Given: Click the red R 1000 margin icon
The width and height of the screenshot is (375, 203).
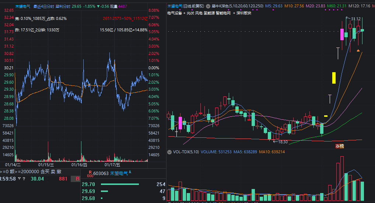Looking at the screenshot, I should click(90, 174).
